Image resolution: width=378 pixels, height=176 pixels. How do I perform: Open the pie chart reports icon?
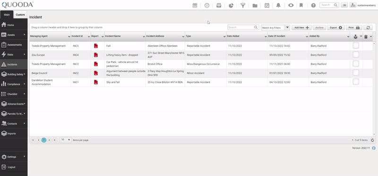pyautogui.click(x=231, y=5)
